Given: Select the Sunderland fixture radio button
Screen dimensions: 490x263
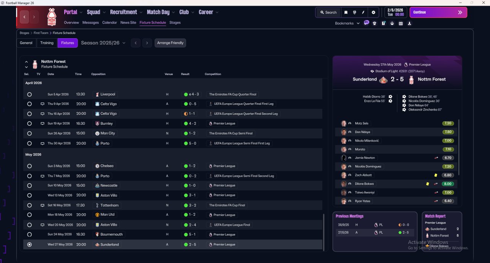Looking at the screenshot, I should [x=29, y=244].
